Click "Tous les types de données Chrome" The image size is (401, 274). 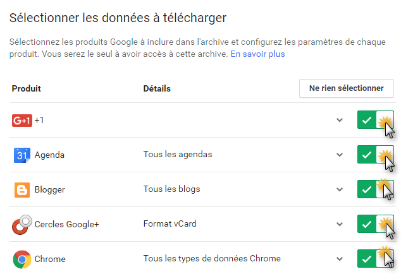[x=212, y=259]
